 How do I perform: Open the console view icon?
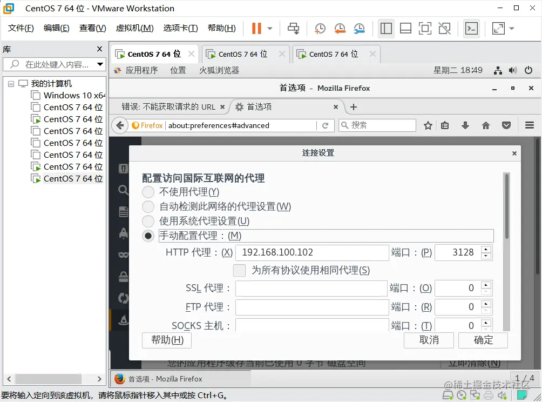click(472, 29)
